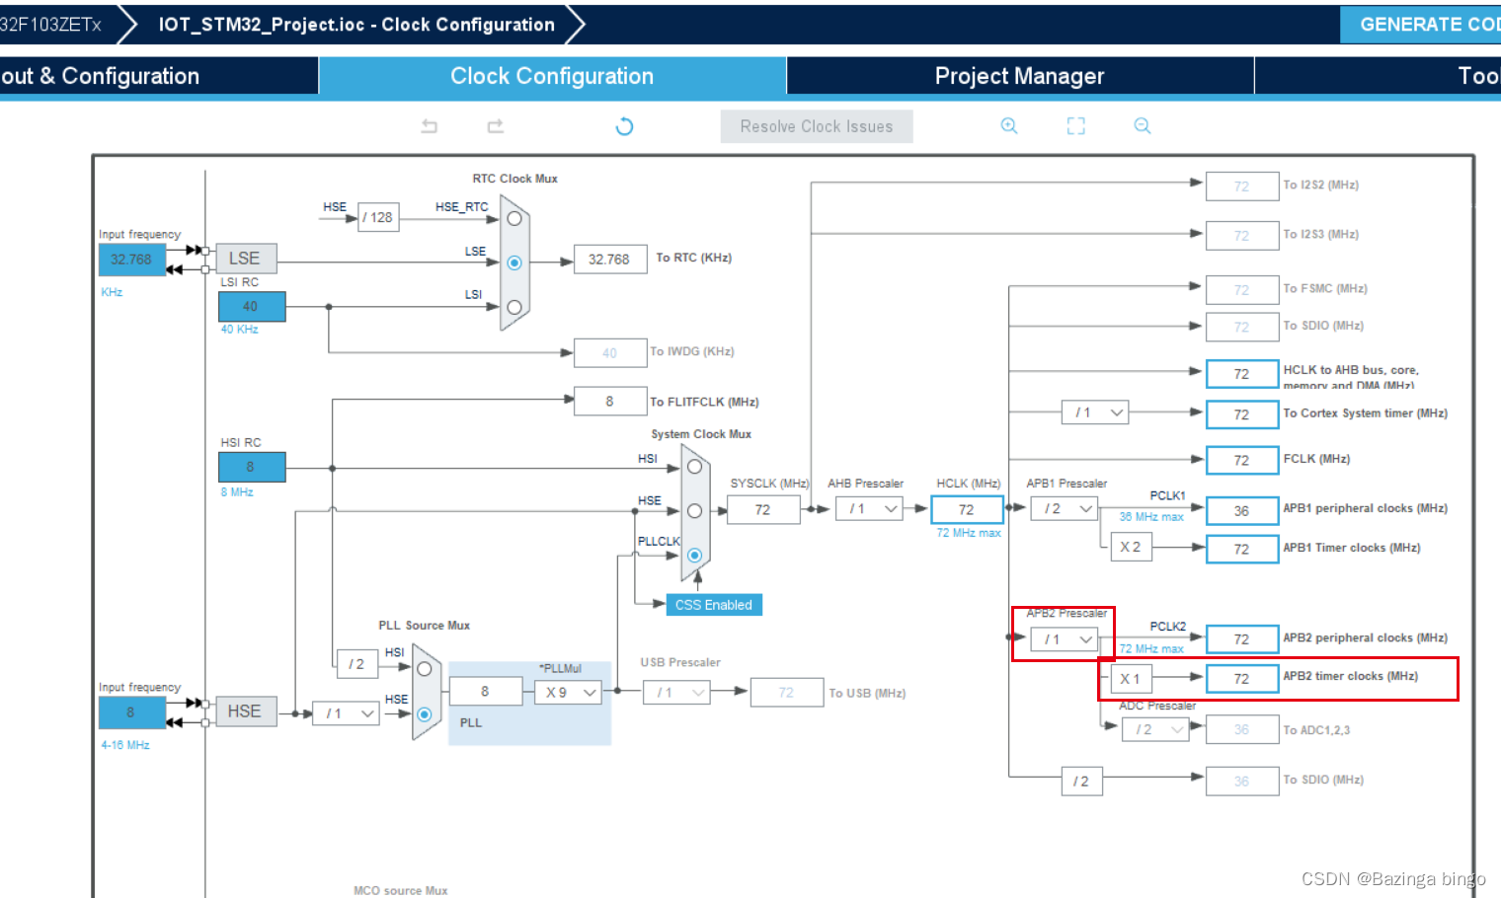Open the Clock Configuration tab
Screen dimensions: 1501x898
(x=552, y=76)
